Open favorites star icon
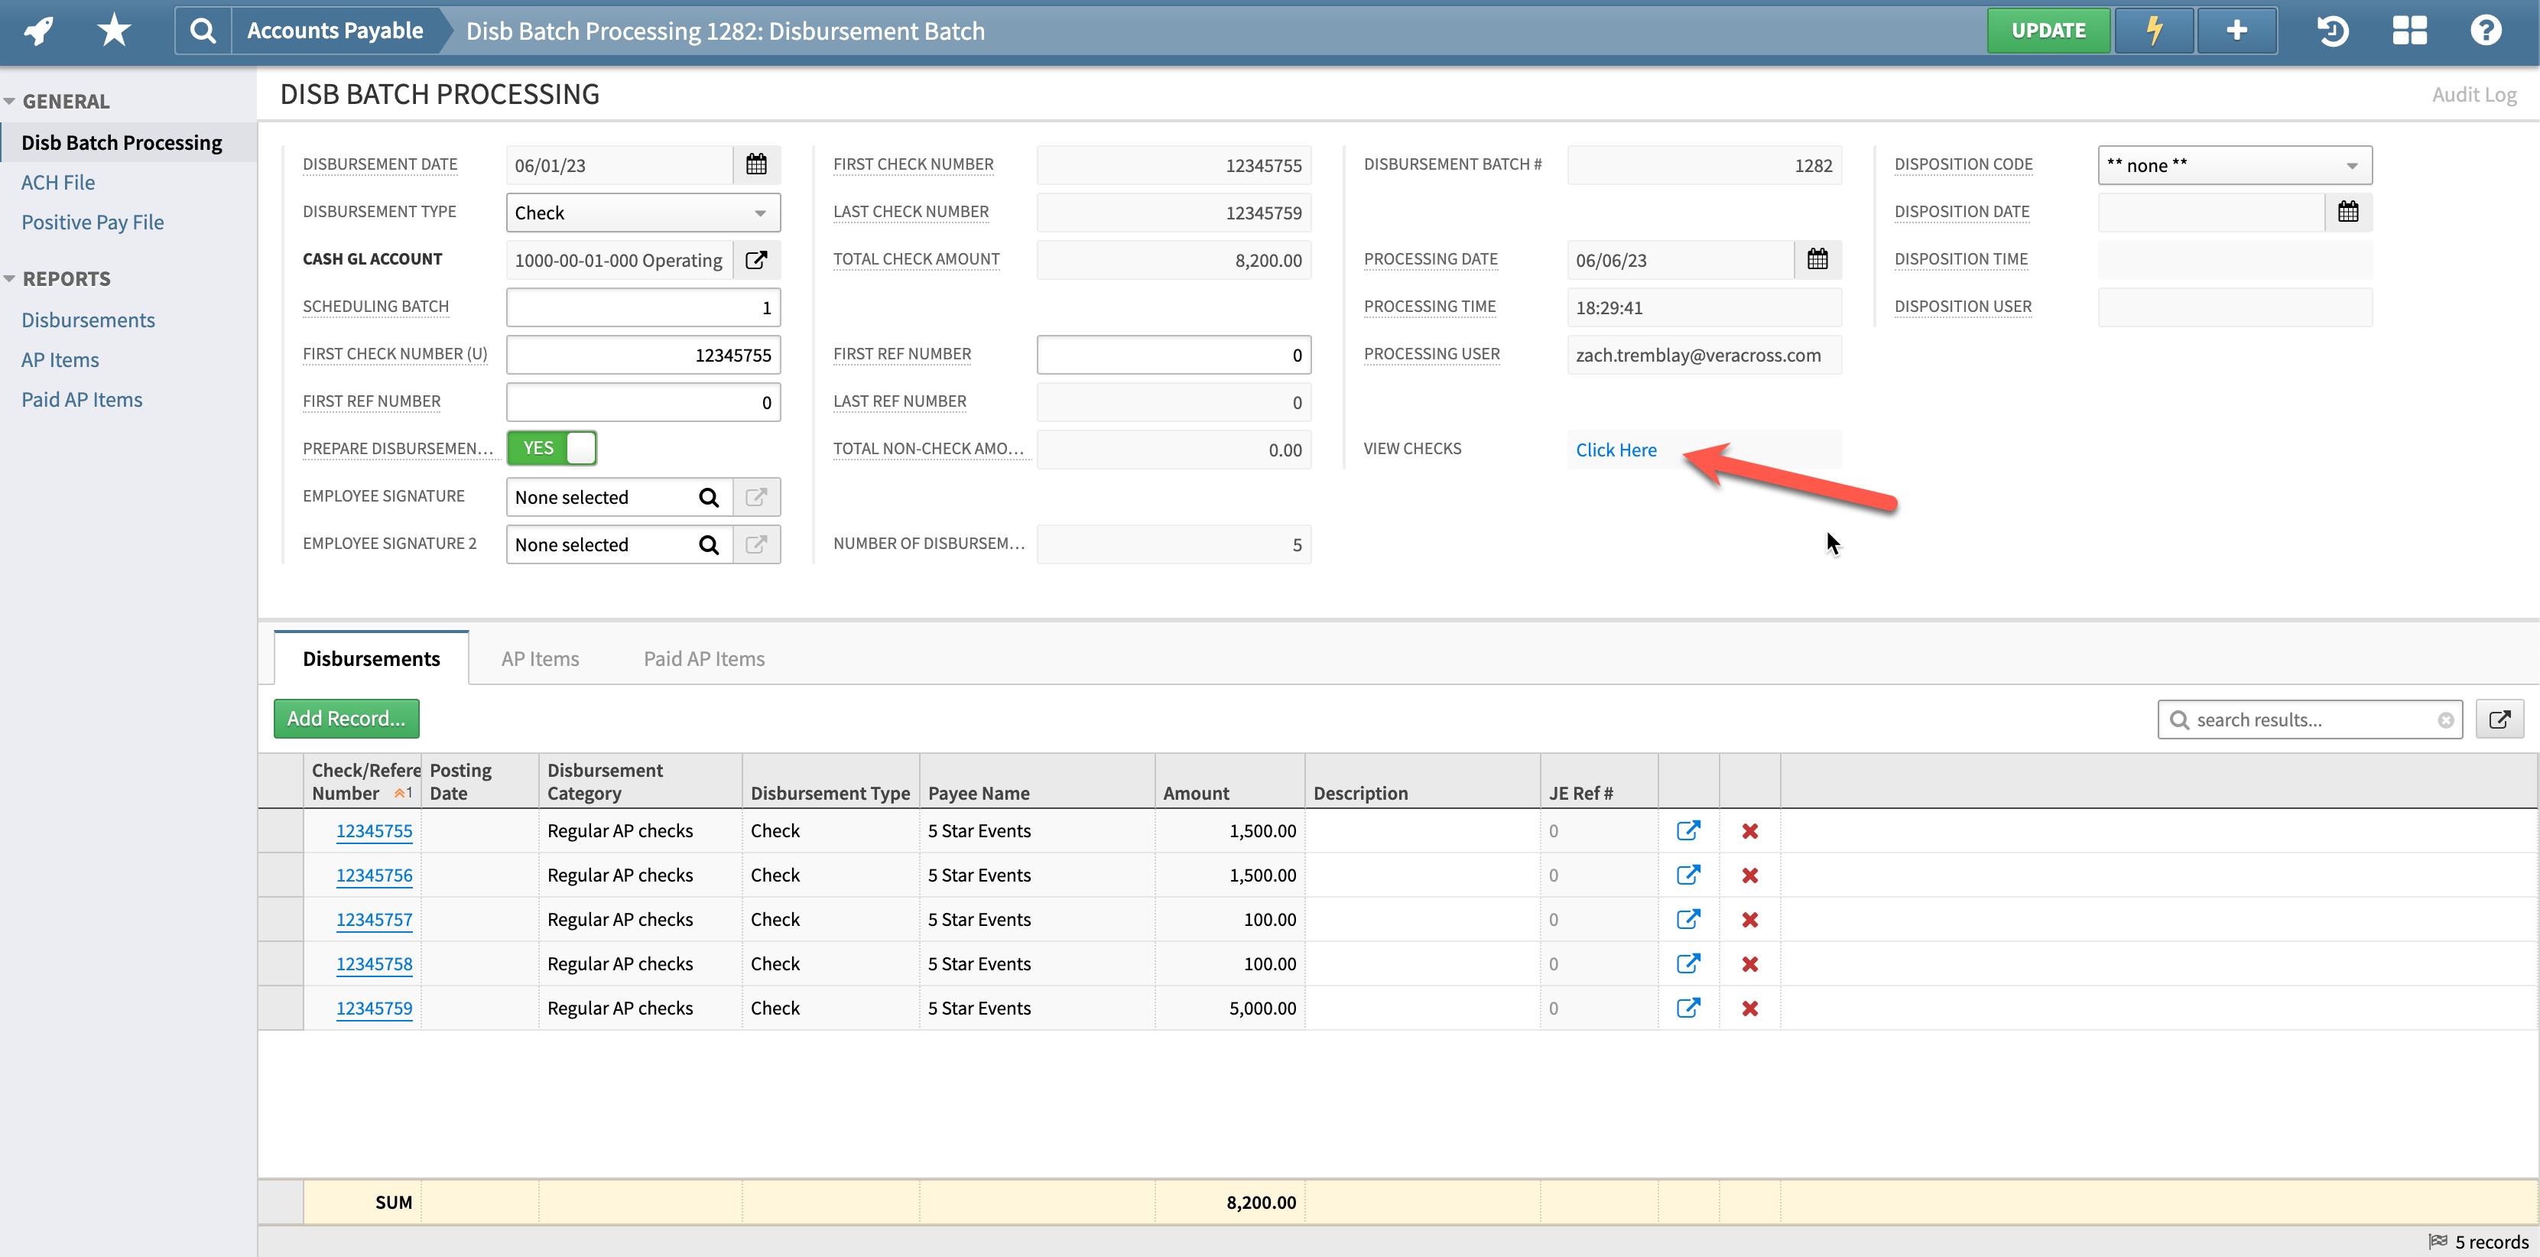 point(115,31)
